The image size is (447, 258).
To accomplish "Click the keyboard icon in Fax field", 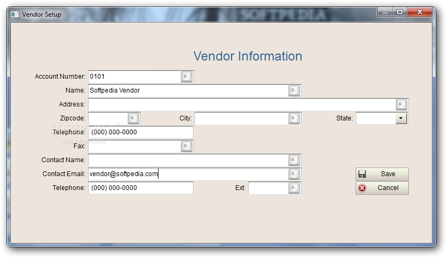I will [x=186, y=146].
